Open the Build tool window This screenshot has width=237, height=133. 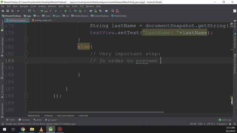click(x=37, y=120)
